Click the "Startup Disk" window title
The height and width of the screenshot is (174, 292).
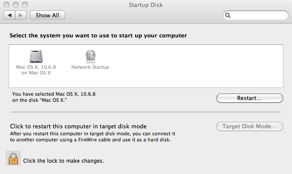tap(146, 5)
